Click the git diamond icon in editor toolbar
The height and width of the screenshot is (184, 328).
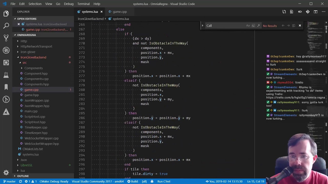tap(308, 11)
